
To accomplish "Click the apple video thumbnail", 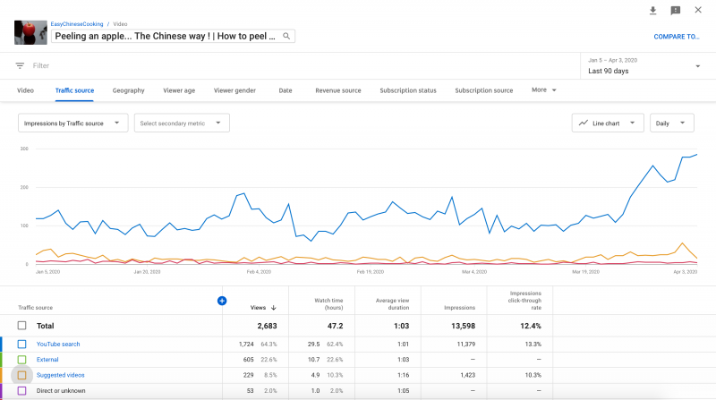I will [x=30, y=32].
